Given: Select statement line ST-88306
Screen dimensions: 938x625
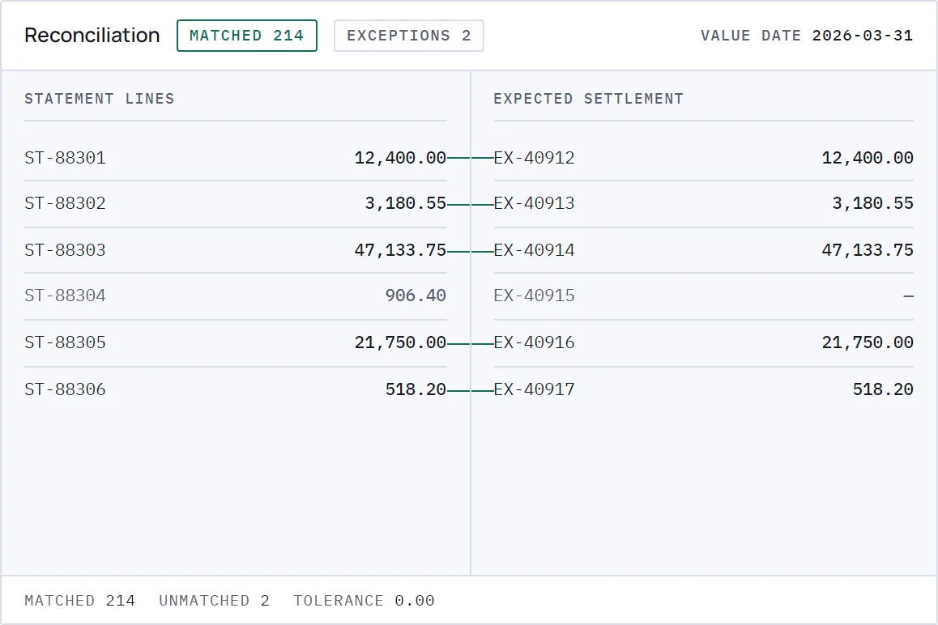Looking at the screenshot, I should pyautogui.click(x=236, y=389).
